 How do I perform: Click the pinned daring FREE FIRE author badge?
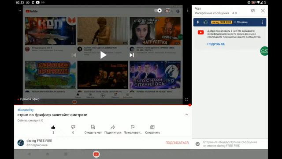pos(221,22)
